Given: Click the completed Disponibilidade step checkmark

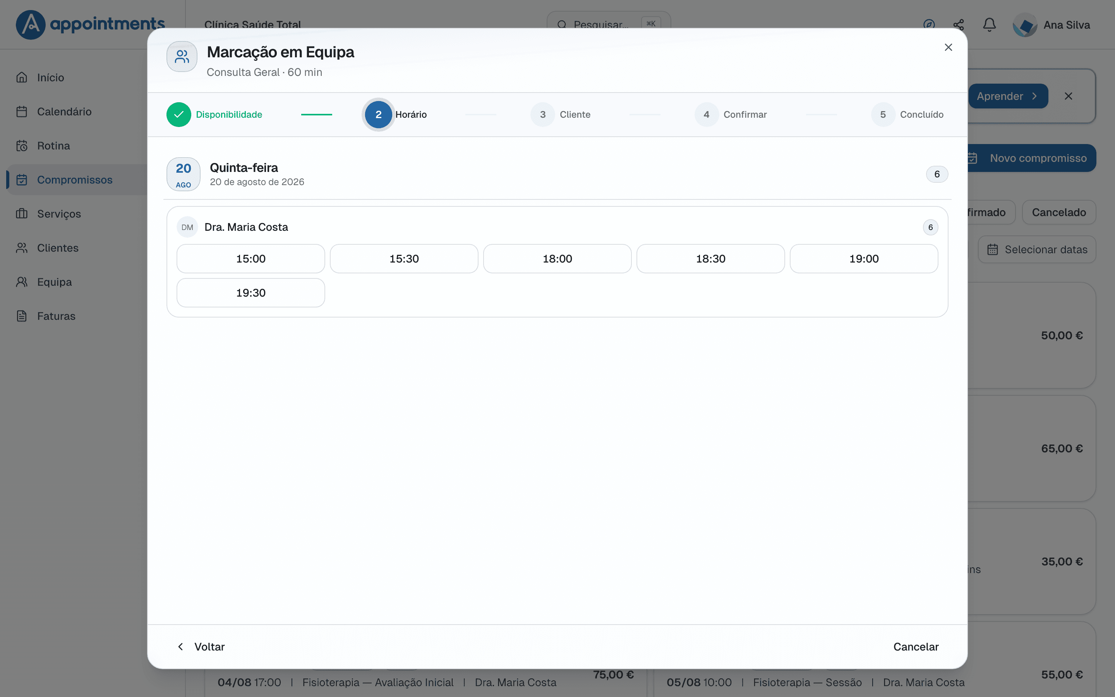Looking at the screenshot, I should click(x=179, y=114).
